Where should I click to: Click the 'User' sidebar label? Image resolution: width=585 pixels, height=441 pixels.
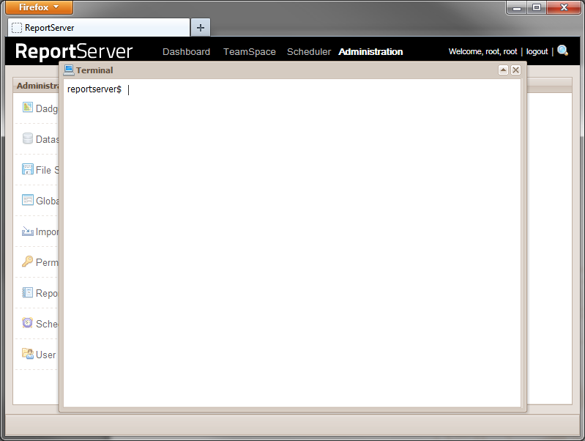(x=46, y=355)
